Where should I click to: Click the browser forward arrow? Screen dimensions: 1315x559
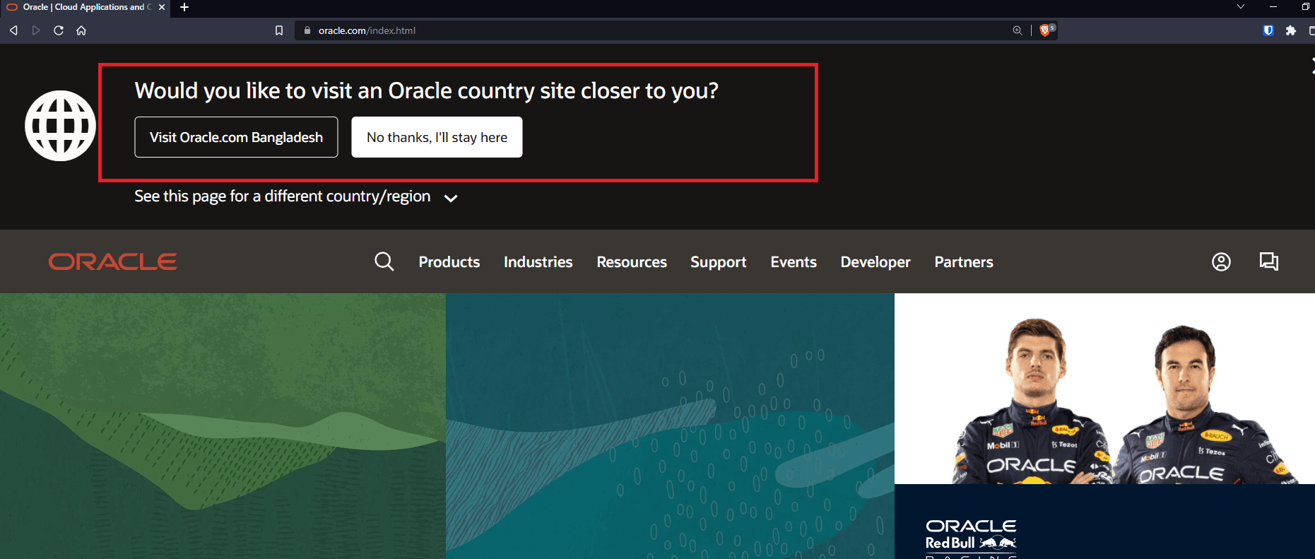click(36, 30)
